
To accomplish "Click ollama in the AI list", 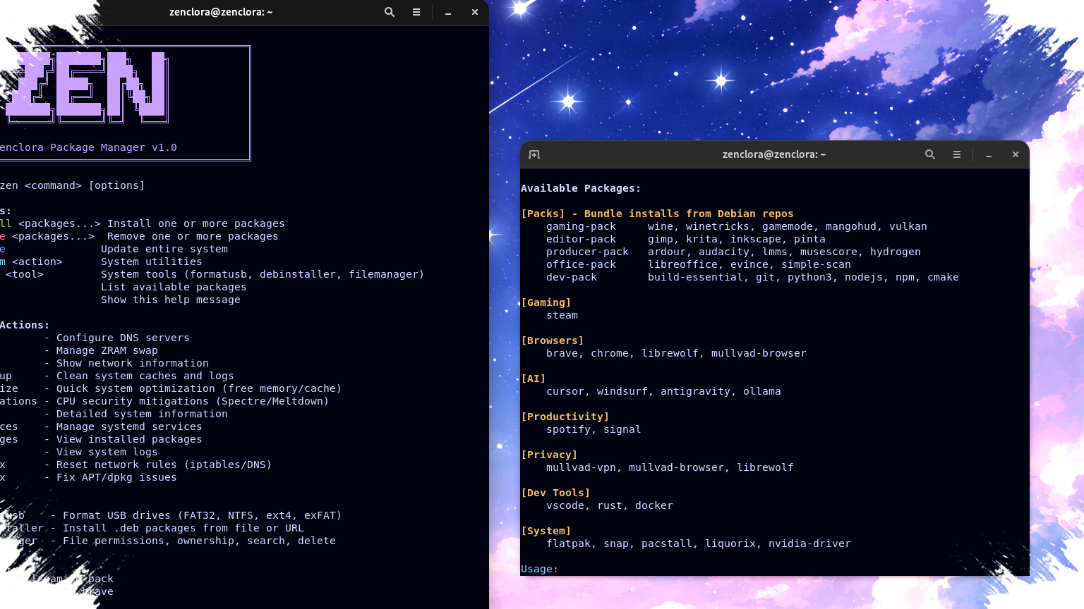I will point(761,391).
